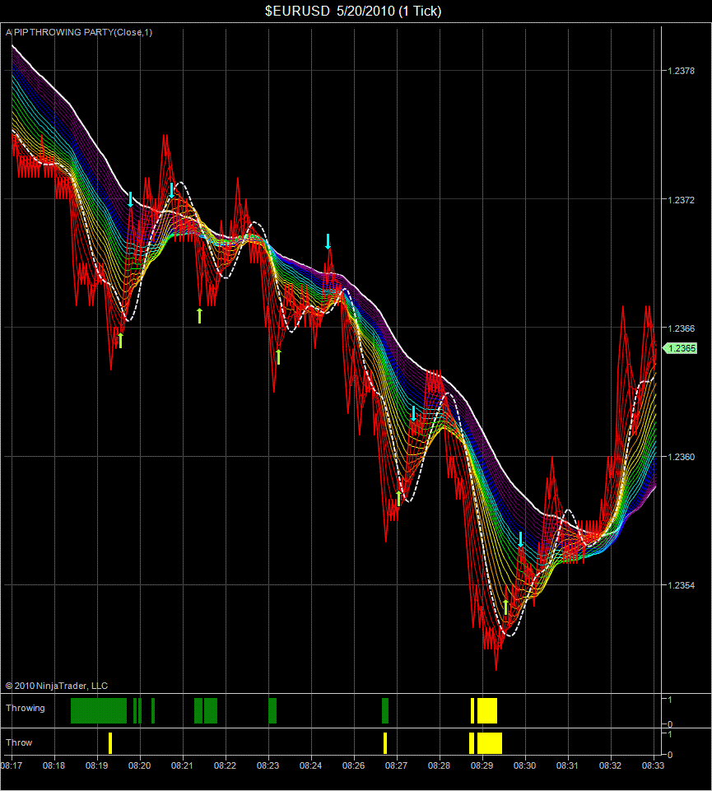712x791 pixels.
Task: Click the green up arrow between 08:21 and 08:22
Action: [200, 315]
